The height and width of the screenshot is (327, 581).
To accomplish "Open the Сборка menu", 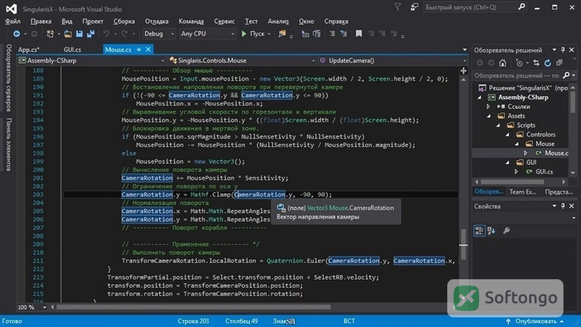I will pyautogui.click(x=124, y=21).
